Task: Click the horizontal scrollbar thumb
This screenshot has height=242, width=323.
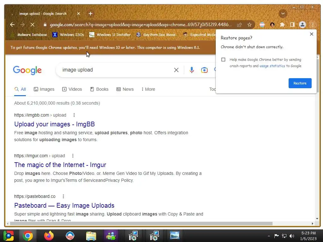Action: click(141, 223)
